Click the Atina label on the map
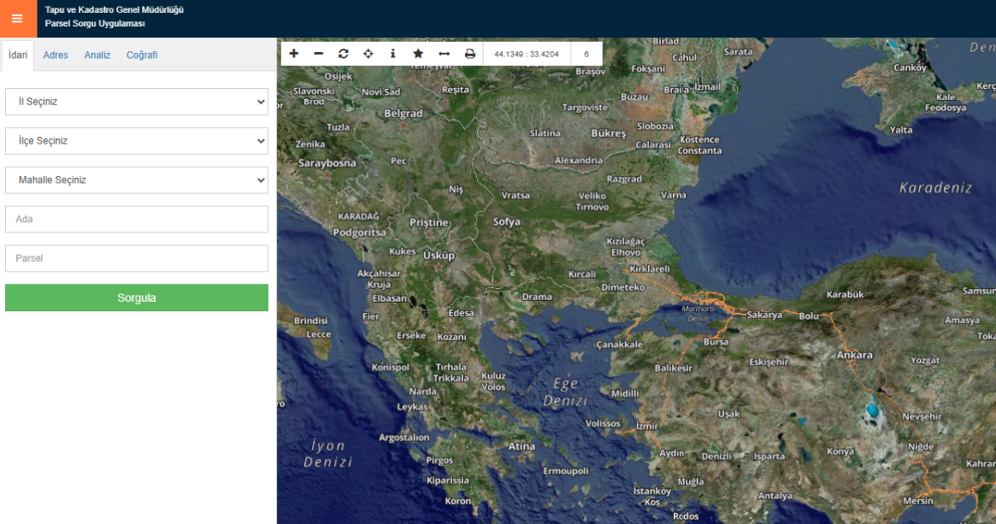 522,446
